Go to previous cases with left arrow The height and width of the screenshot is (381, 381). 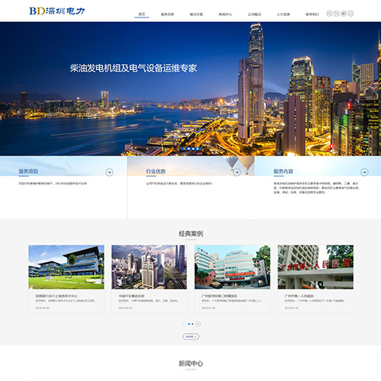[184, 324]
